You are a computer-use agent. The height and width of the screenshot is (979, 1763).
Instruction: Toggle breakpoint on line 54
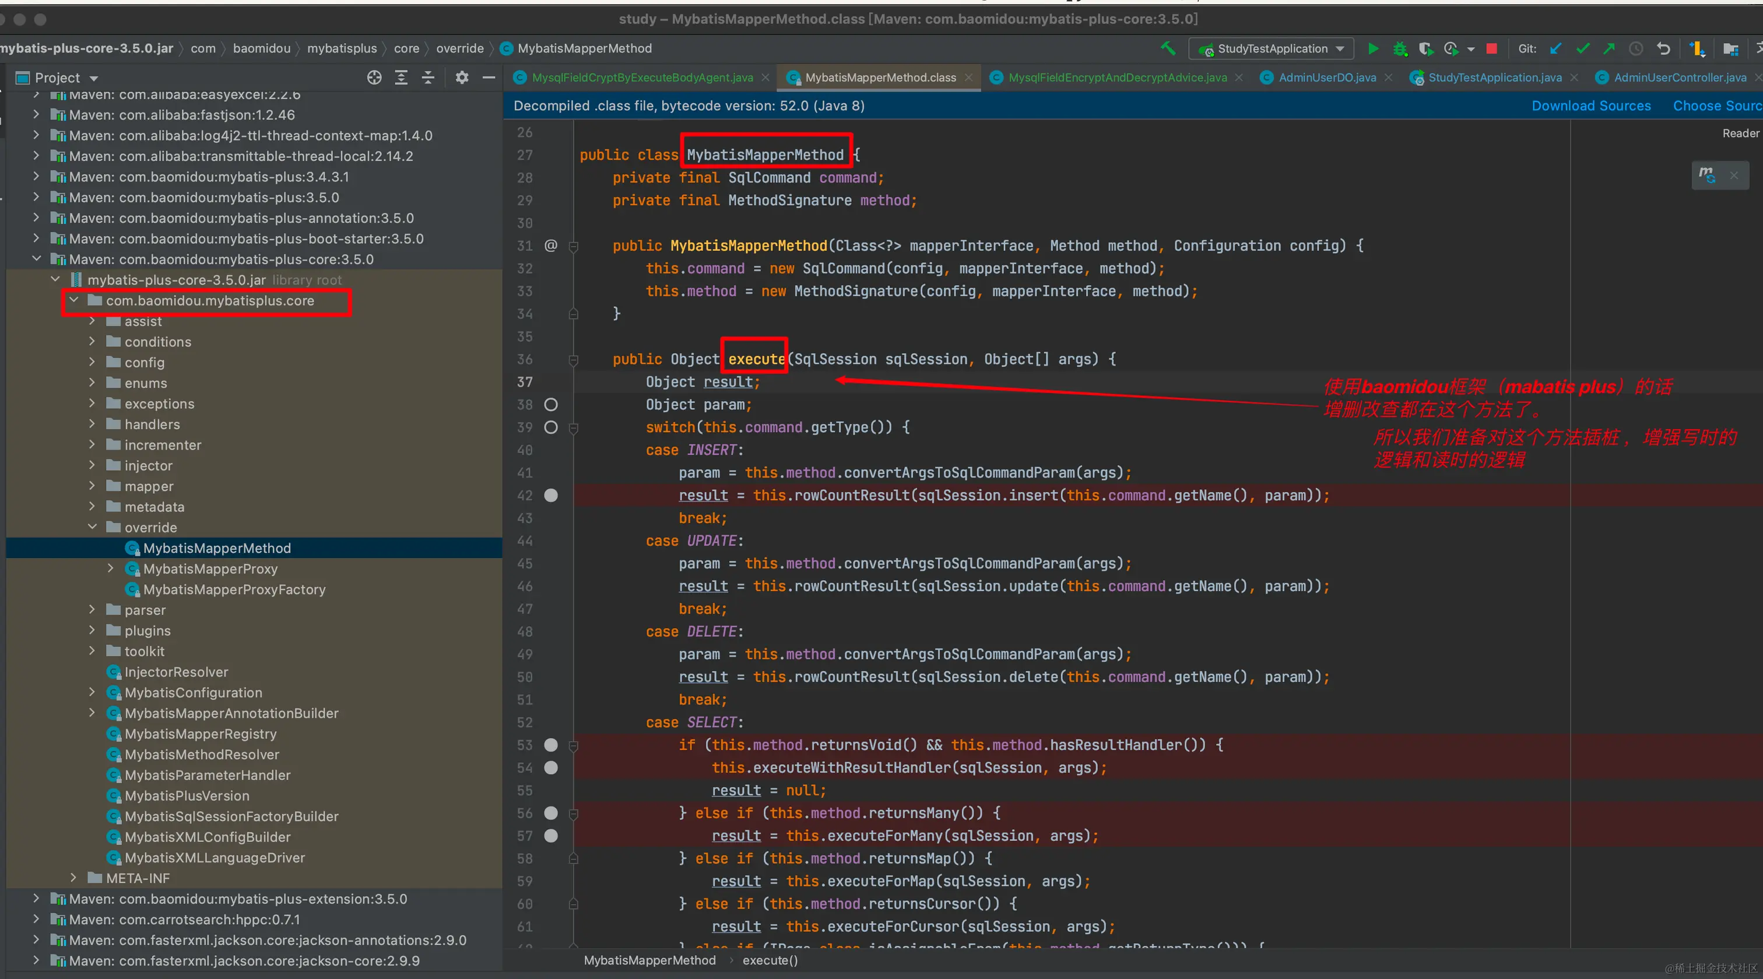click(x=551, y=767)
